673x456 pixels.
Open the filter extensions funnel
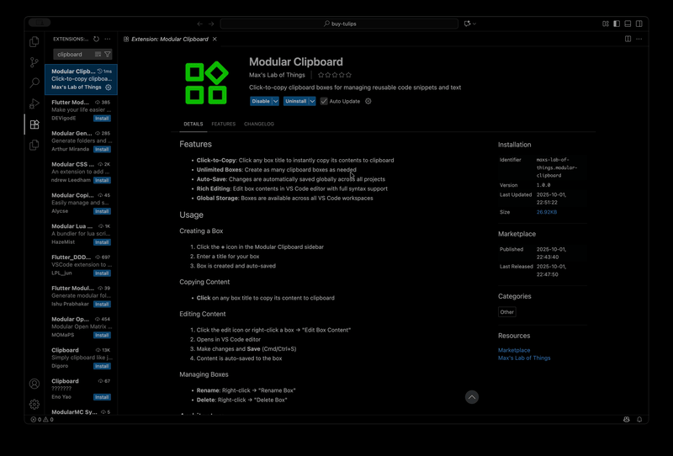(108, 55)
